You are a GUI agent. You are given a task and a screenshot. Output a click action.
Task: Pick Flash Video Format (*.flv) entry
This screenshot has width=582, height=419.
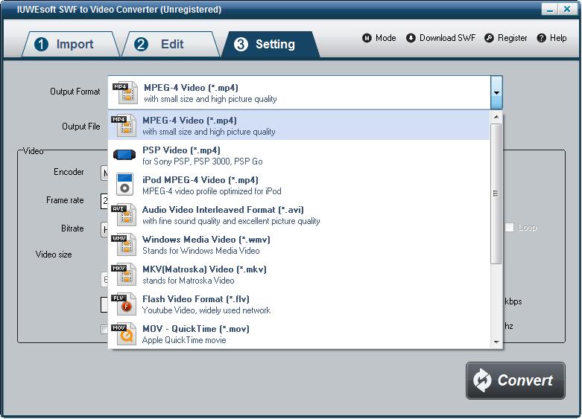pos(299,304)
